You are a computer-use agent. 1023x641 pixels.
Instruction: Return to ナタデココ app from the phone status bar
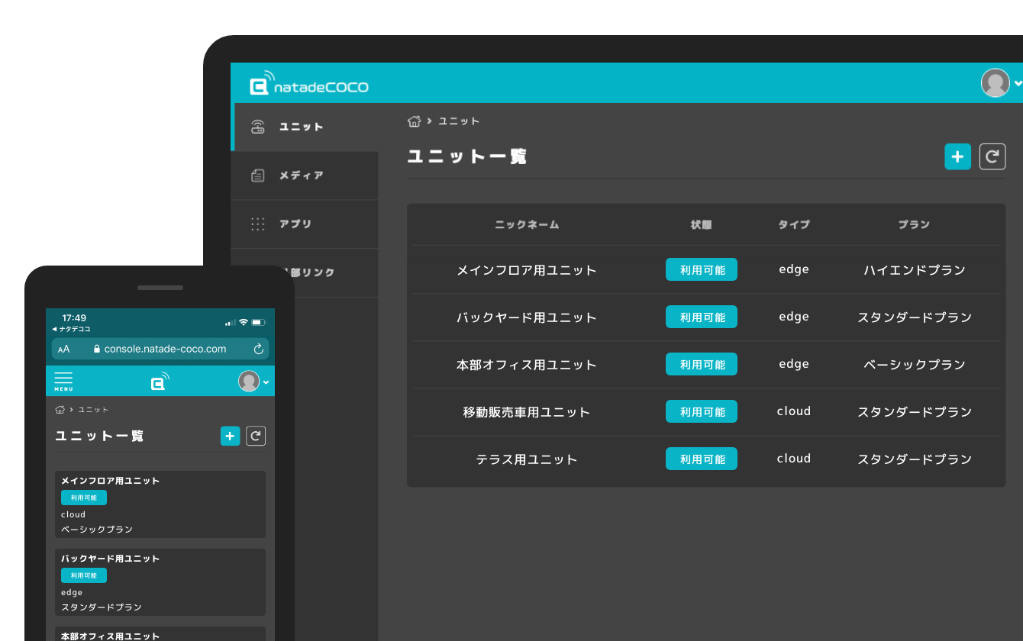[x=71, y=329]
